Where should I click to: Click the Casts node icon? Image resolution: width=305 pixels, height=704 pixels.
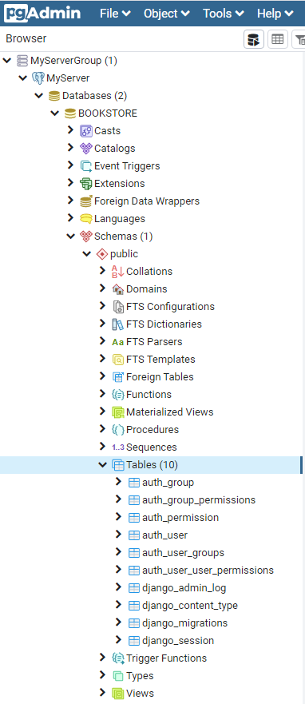(x=86, y=131)
